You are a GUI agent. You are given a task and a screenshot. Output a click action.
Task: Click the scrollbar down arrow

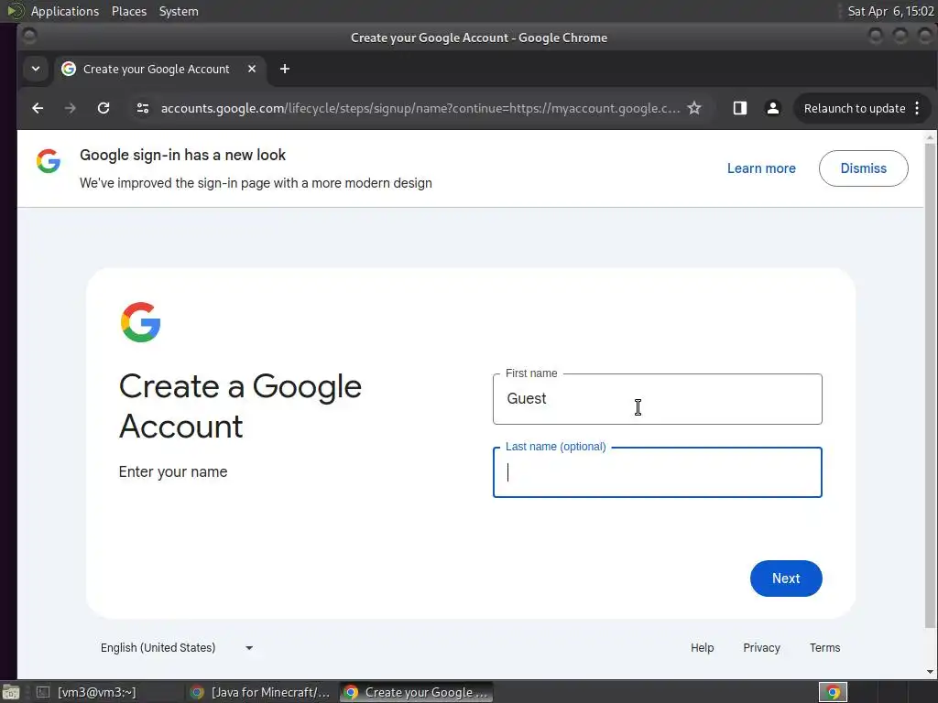pyautogui.click(x=930, y=672)
